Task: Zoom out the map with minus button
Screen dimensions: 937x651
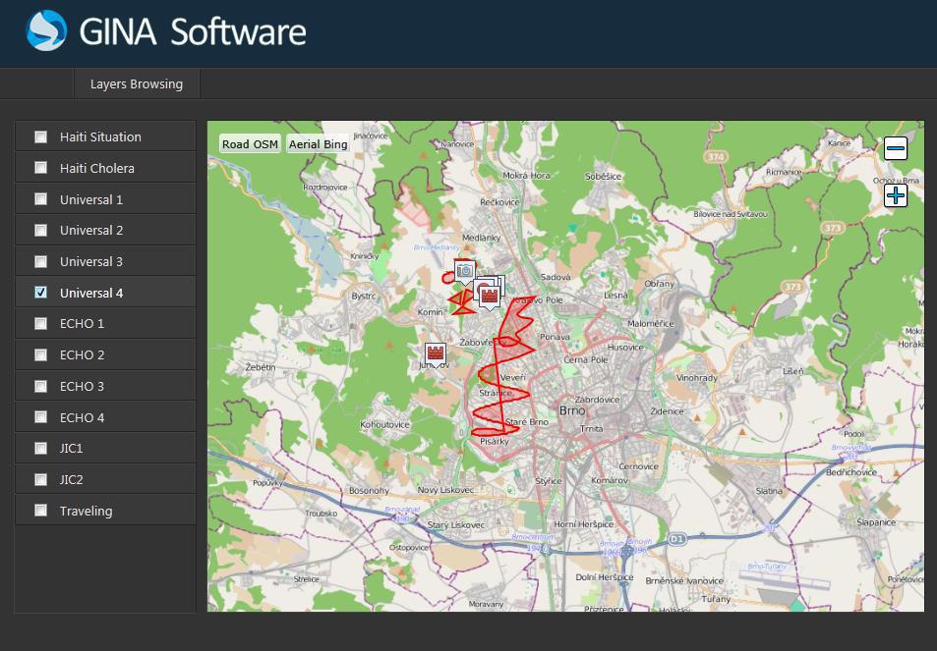Action: click(x=895, y=148)
